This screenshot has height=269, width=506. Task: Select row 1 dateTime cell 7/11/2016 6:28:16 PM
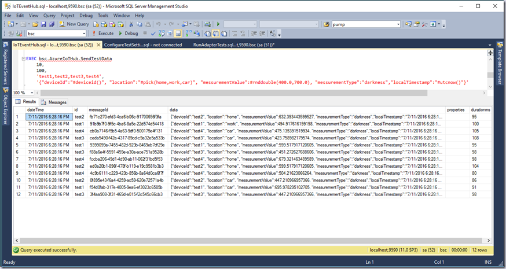click(x=49, y=117)
